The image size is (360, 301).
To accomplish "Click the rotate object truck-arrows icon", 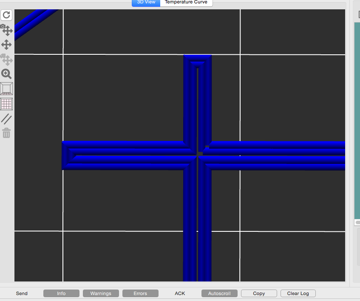I will [x=6, y=59].
